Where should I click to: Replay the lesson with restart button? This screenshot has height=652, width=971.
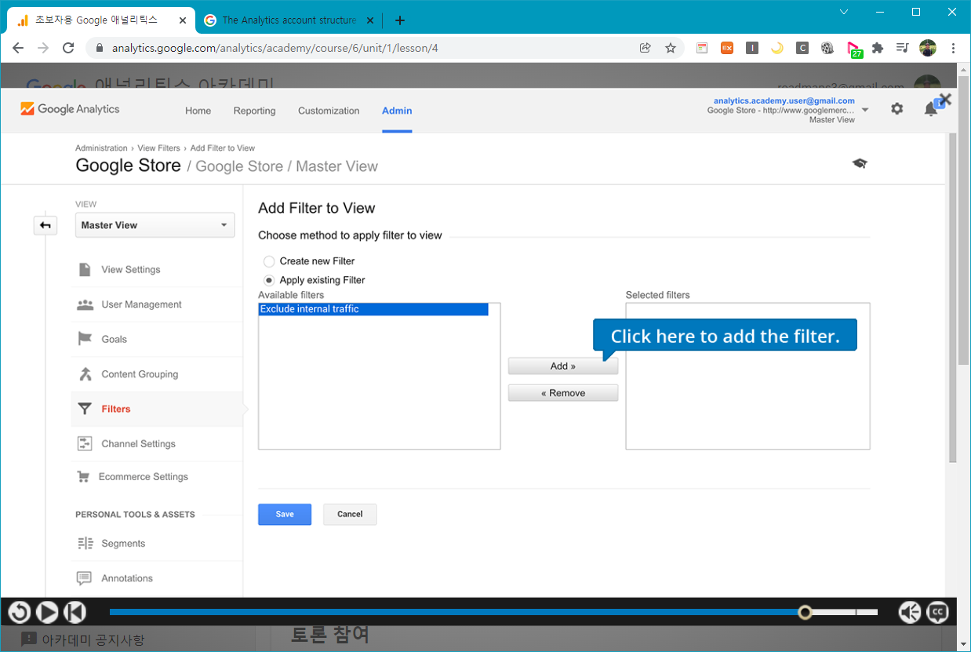tap(19, 612)
